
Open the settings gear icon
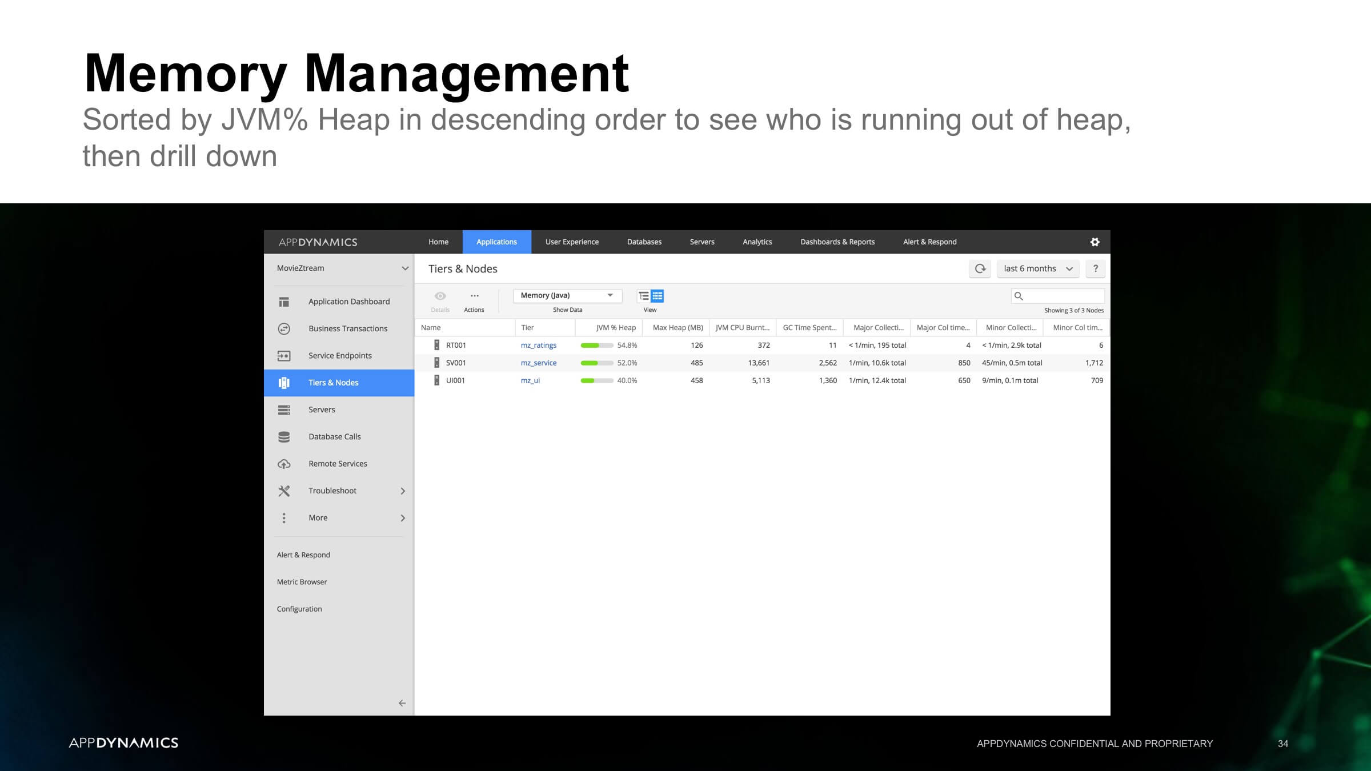1095,242
